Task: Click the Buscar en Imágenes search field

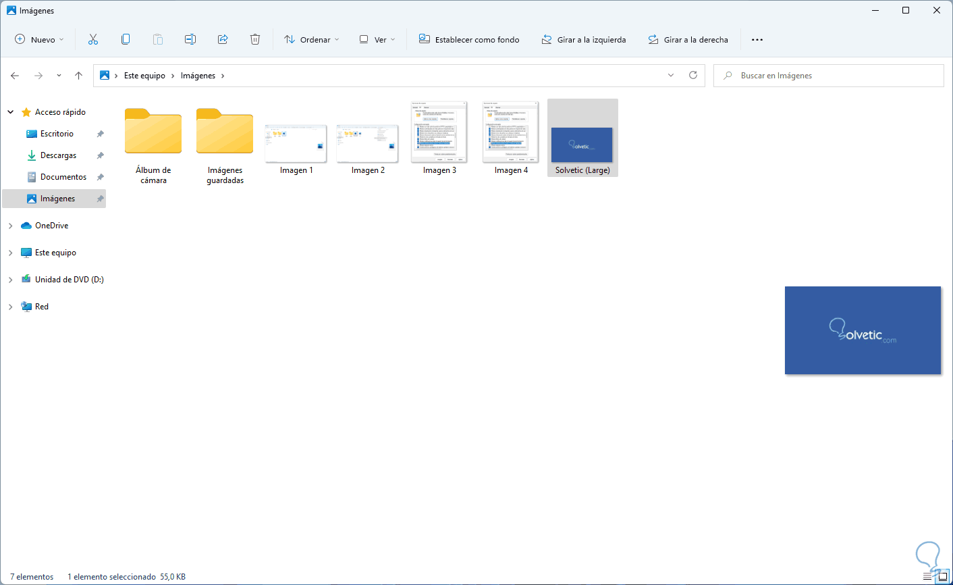Action: (828, 76)
